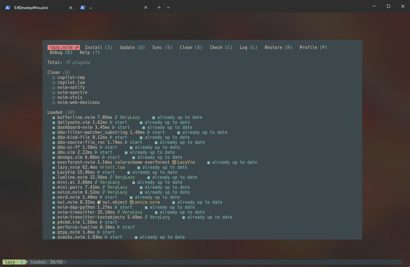Expand the bufferline.nvim plugin row
Viewport: 410px width, 267px height.
pos(127,117)
